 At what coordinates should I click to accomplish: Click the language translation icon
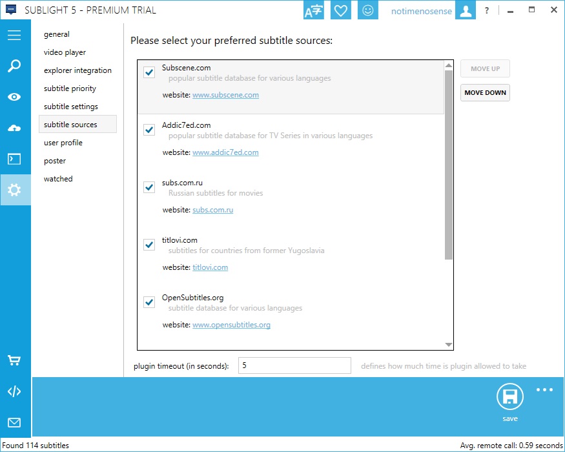313,10
